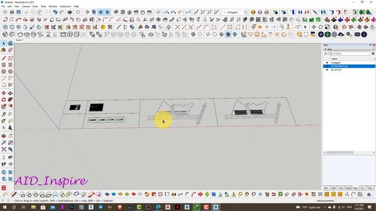The height and width of the screenshot is (211, 376).
Task: Open the Tags details arrow menu
Action: [x=372, y=53]
